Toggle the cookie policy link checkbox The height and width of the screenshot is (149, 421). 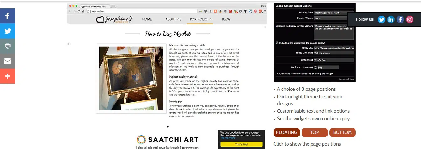click(x=277, y=43)
